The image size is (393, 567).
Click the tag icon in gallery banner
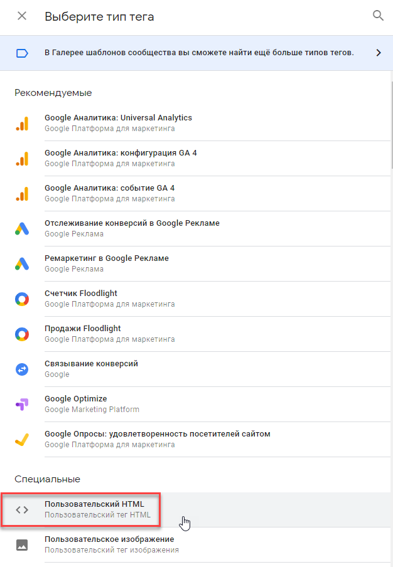click(22, 53)
